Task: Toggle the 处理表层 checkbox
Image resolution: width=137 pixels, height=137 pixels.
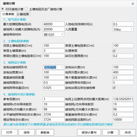Action: (x=114, y=51)
